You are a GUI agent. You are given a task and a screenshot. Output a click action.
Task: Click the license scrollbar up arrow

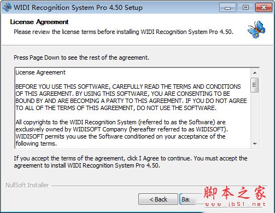coord(255,73)
